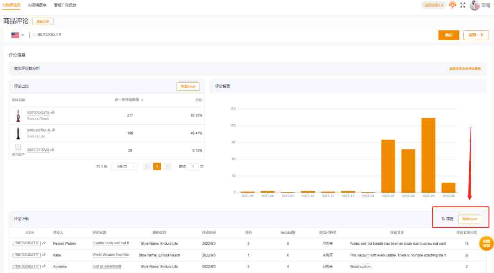This screenshot has height=273, width=494.
Task: Click the magnifier icon in ASIN search box
Action: 34,35
